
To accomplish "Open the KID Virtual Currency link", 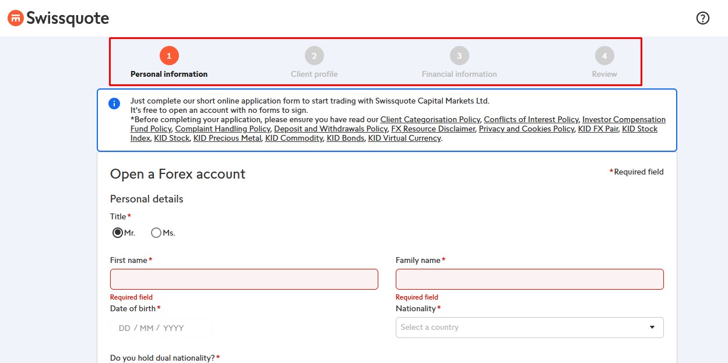I will pos(405,138).
